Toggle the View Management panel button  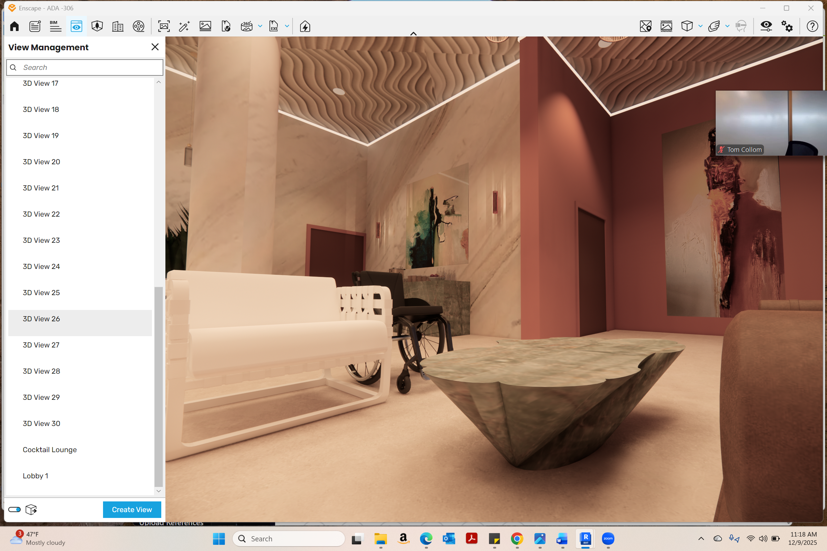pos(76,27)
